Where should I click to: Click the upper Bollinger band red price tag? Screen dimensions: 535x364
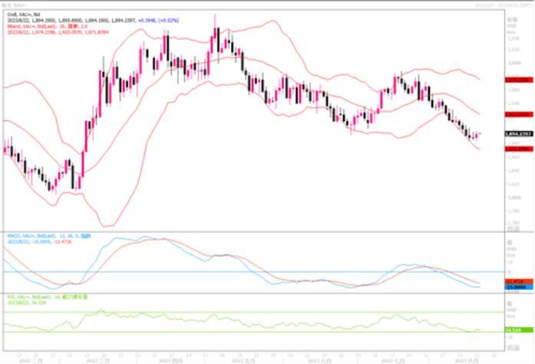point(516,80)
